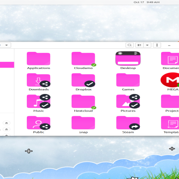Open the Pictures folder
This screenshot has height=179, width=179.
(x=128, y=101)
